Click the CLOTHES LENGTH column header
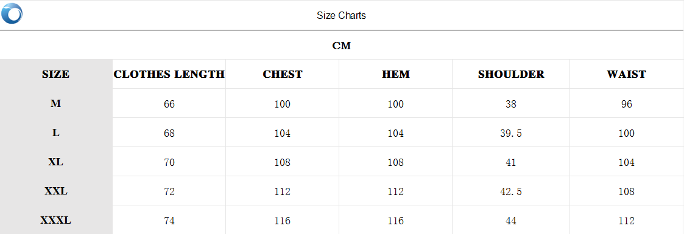Image resolution: width=684 pixels, height=234 pixels. pyautogui.click(x=169, y=74)
